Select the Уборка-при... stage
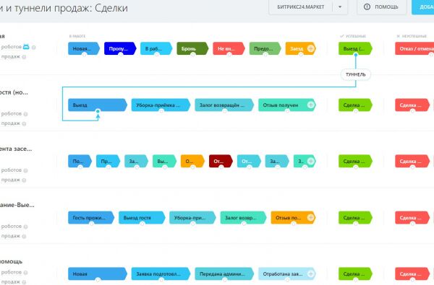434x285 pixels. [x=192, y=218]
